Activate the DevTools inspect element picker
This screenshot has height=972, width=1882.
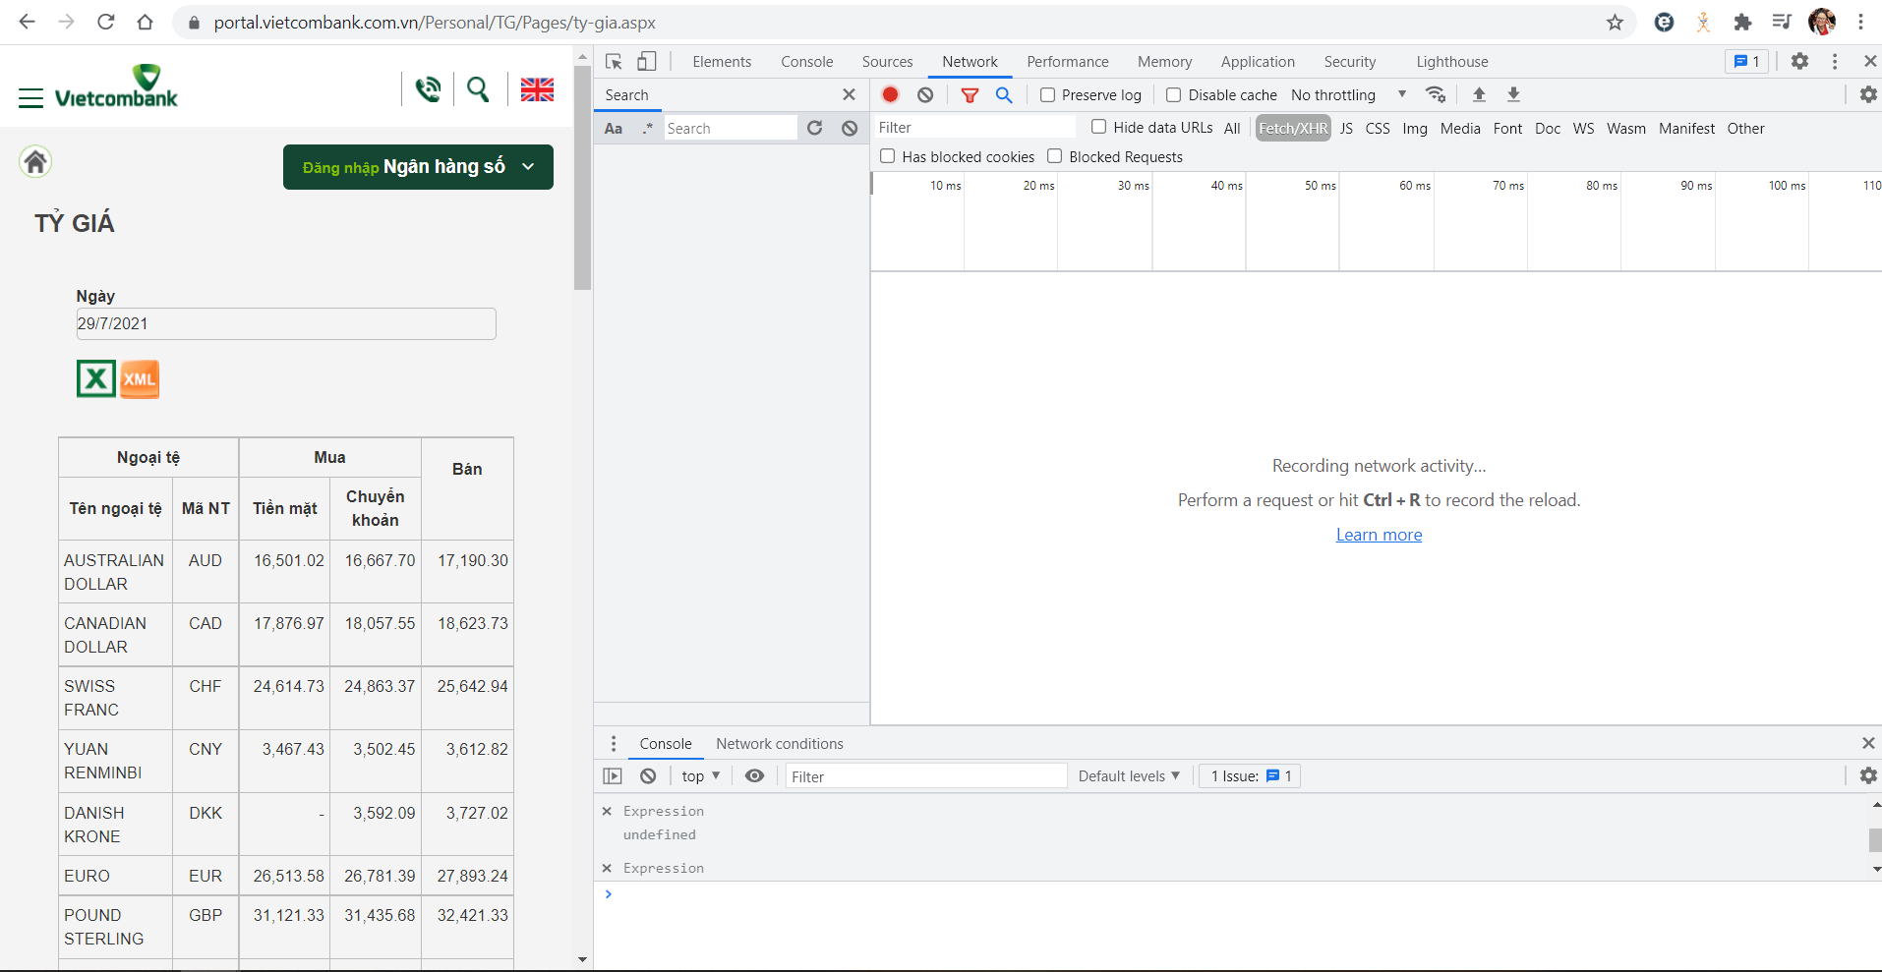tap(615, 62)
